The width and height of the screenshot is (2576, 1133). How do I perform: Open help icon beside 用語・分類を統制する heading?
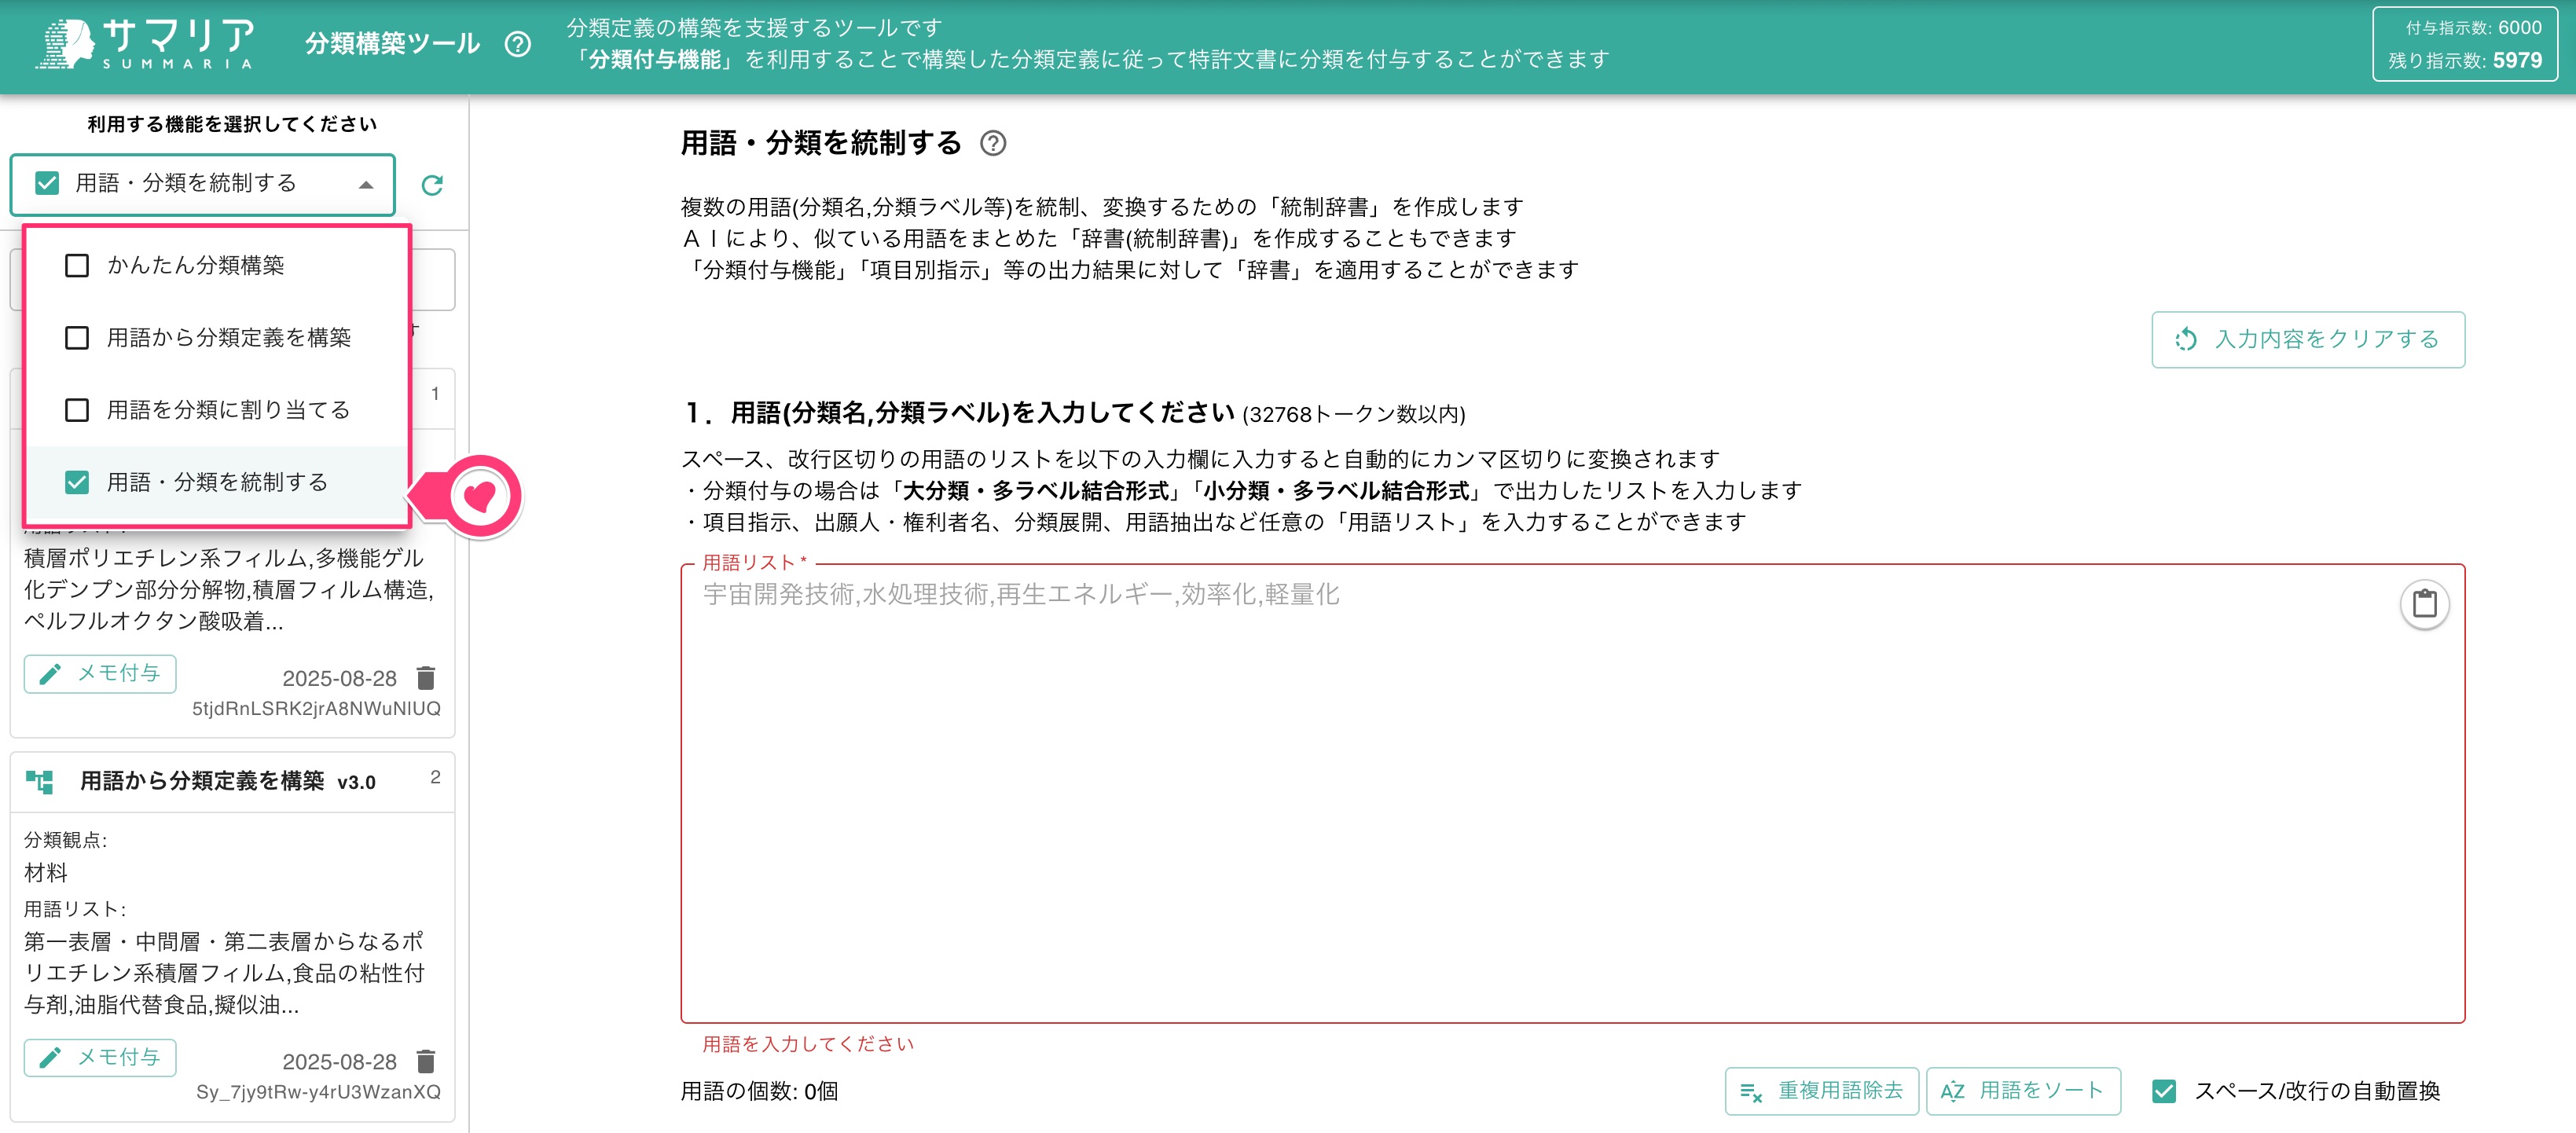click(x=992, y=143)
